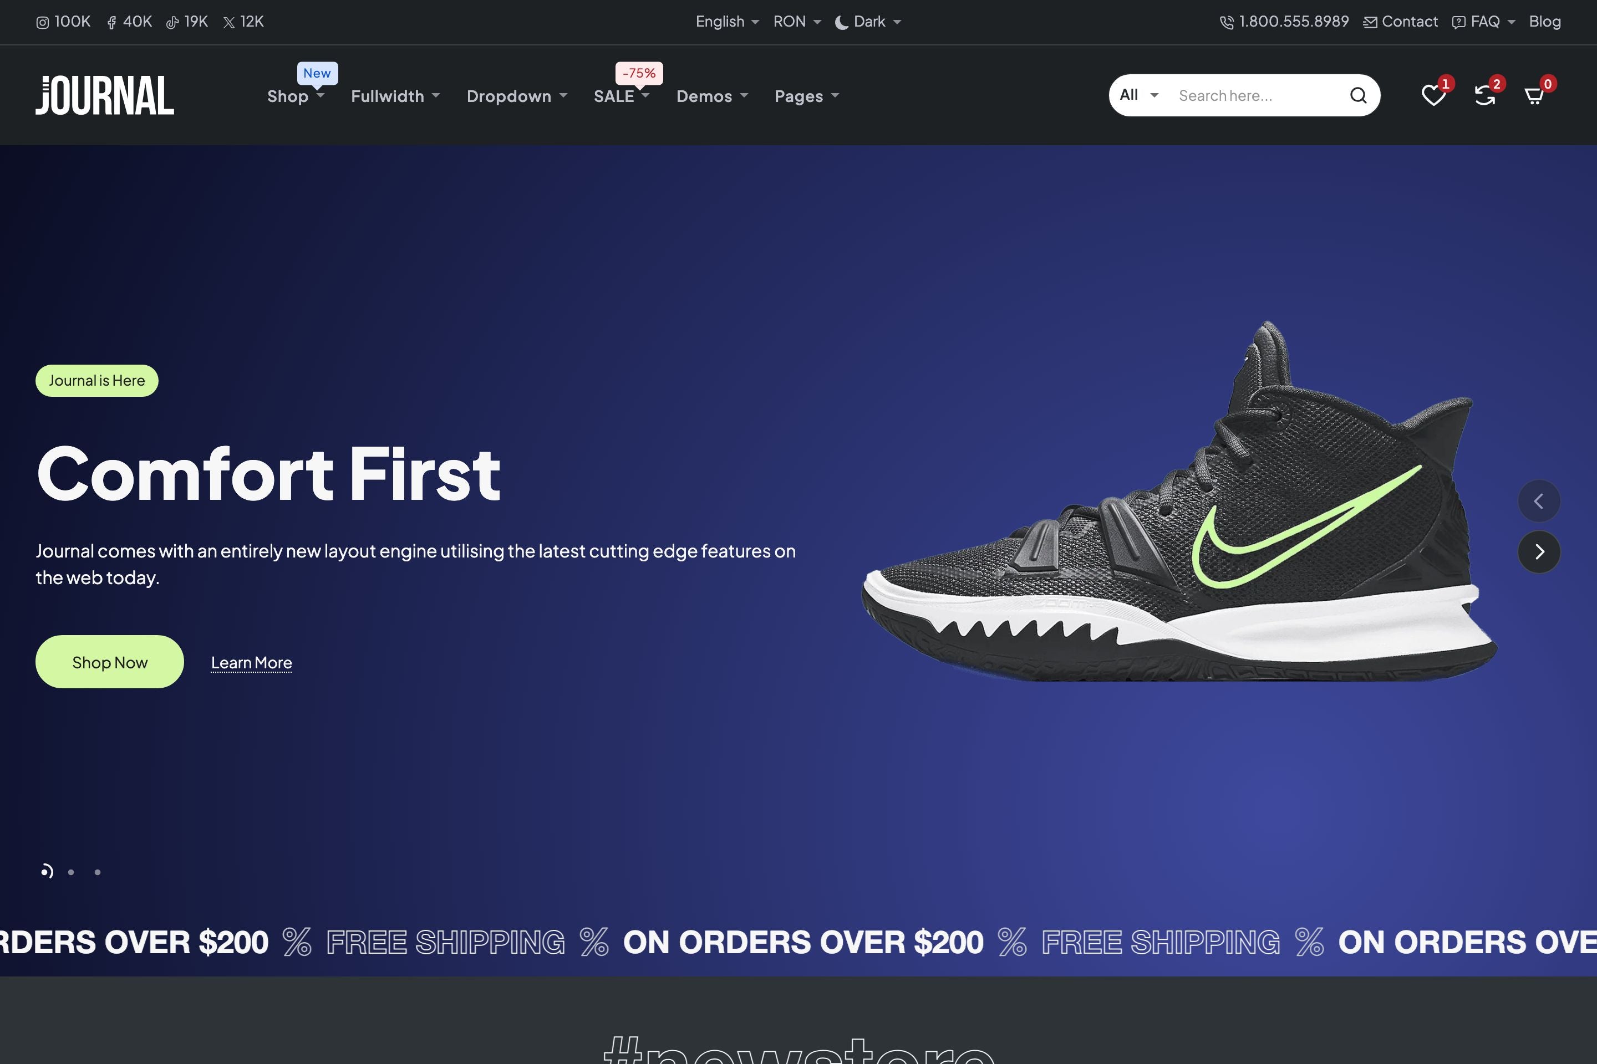Open the Fullwidth menu
This screenshot has width=1597, height=1064.
[x=395, y=96]
